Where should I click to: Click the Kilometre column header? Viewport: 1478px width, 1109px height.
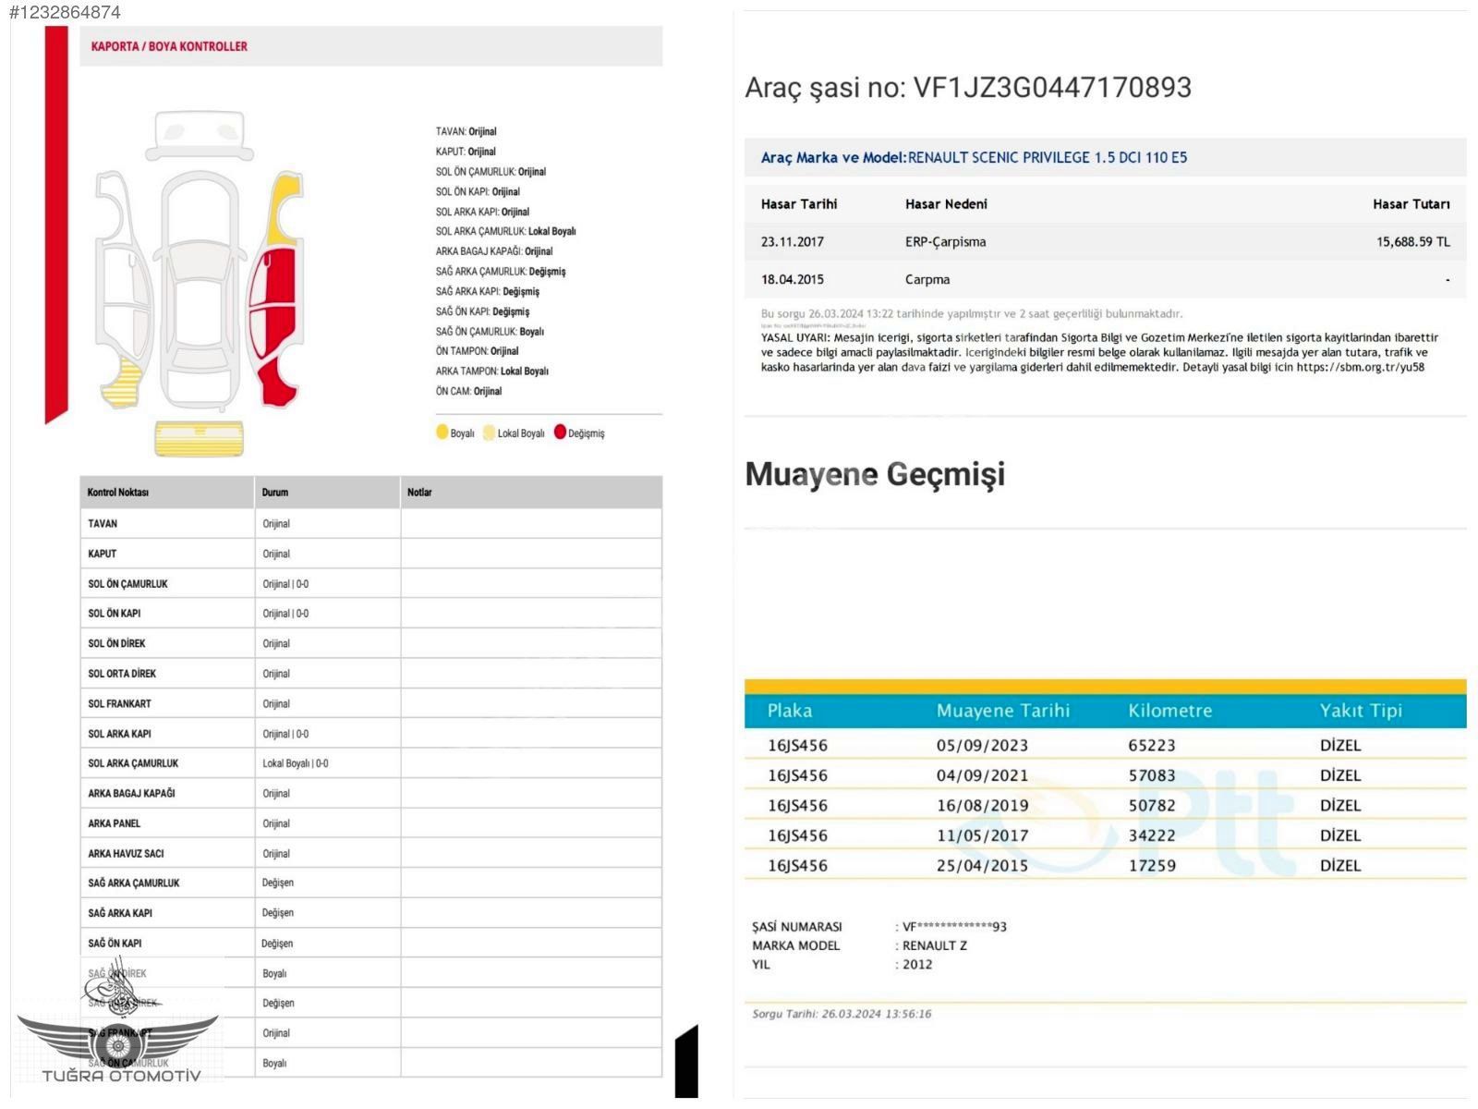1170,711
